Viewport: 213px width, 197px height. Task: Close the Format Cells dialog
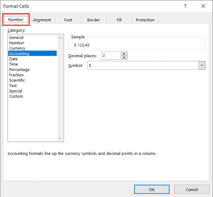(203, 6)
